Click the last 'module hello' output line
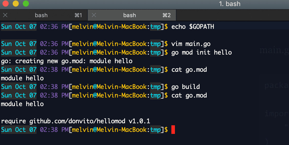This screenshot has height=145, width=289. point(22,104)
